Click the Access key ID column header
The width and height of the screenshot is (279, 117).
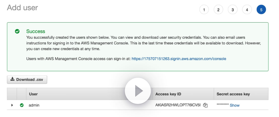[168, 94]
